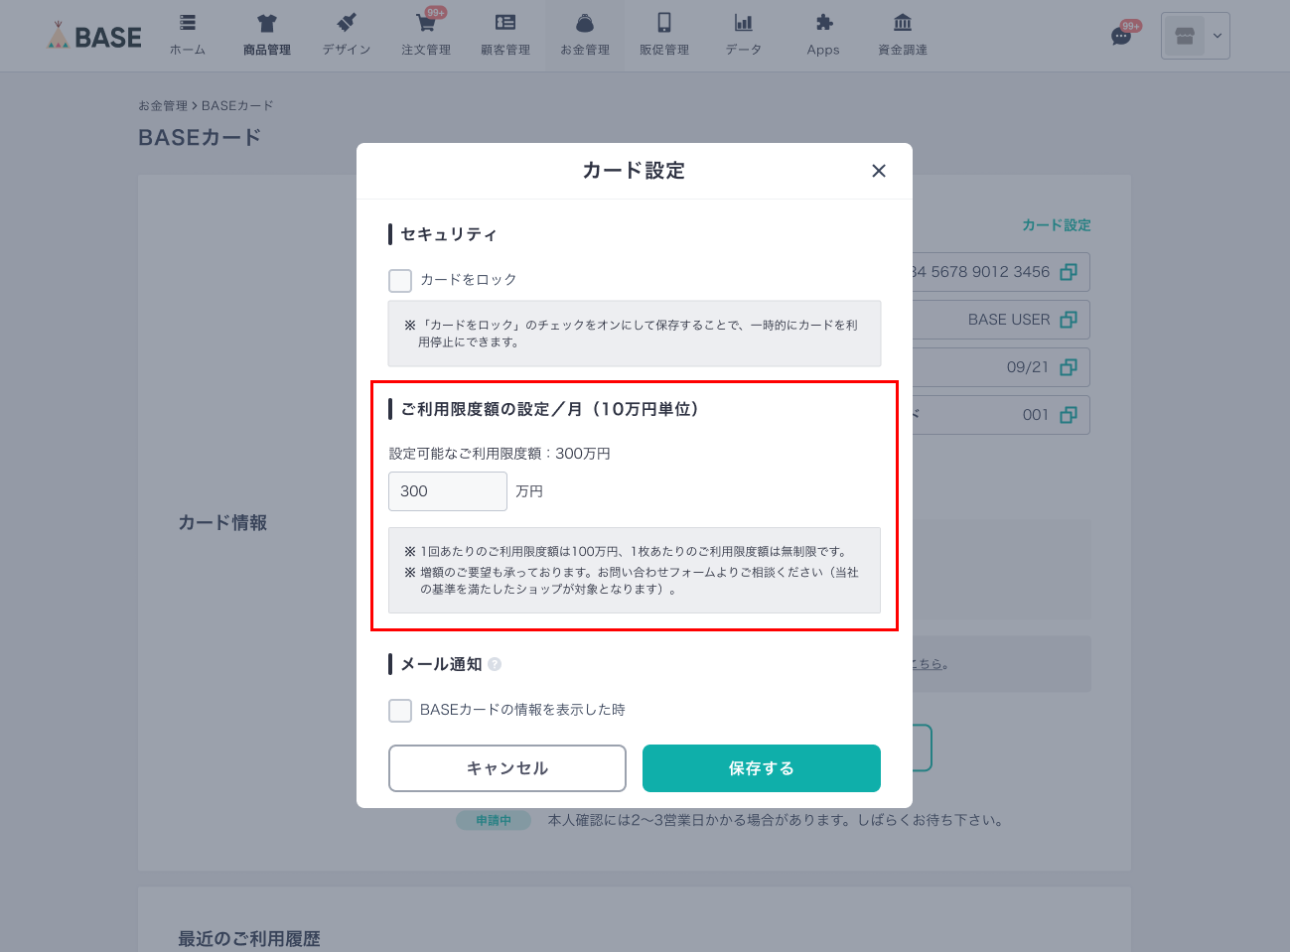The height and width of the screenshot is (952, 1290).
Task: Copy the card number ending 3456
Action: pos(1069,272)
